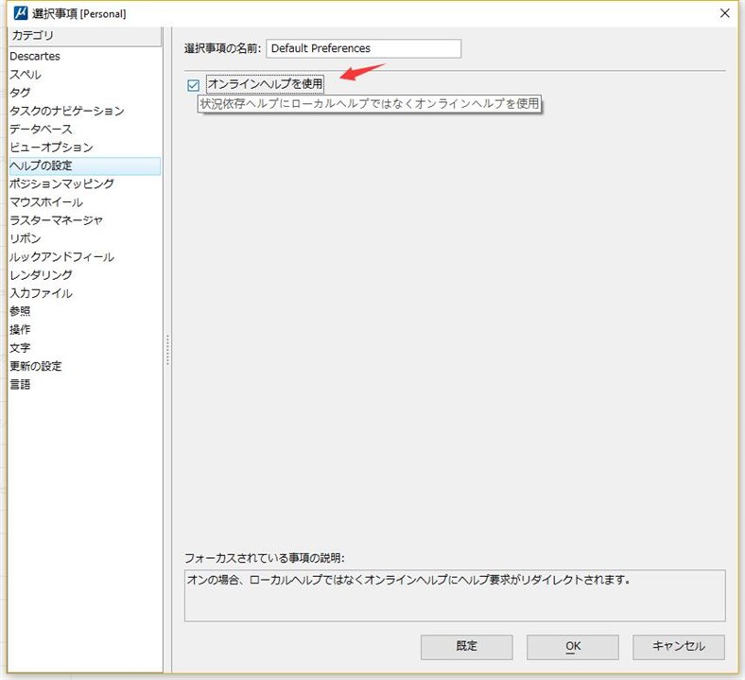Click the 既定 defaults button

pos(467,647)
